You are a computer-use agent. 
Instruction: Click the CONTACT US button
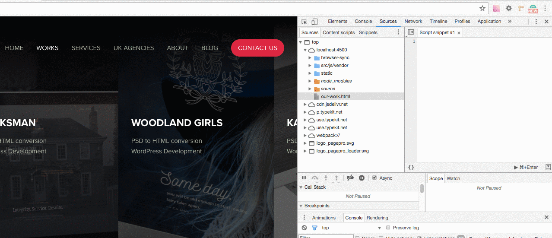coord(257,48)
